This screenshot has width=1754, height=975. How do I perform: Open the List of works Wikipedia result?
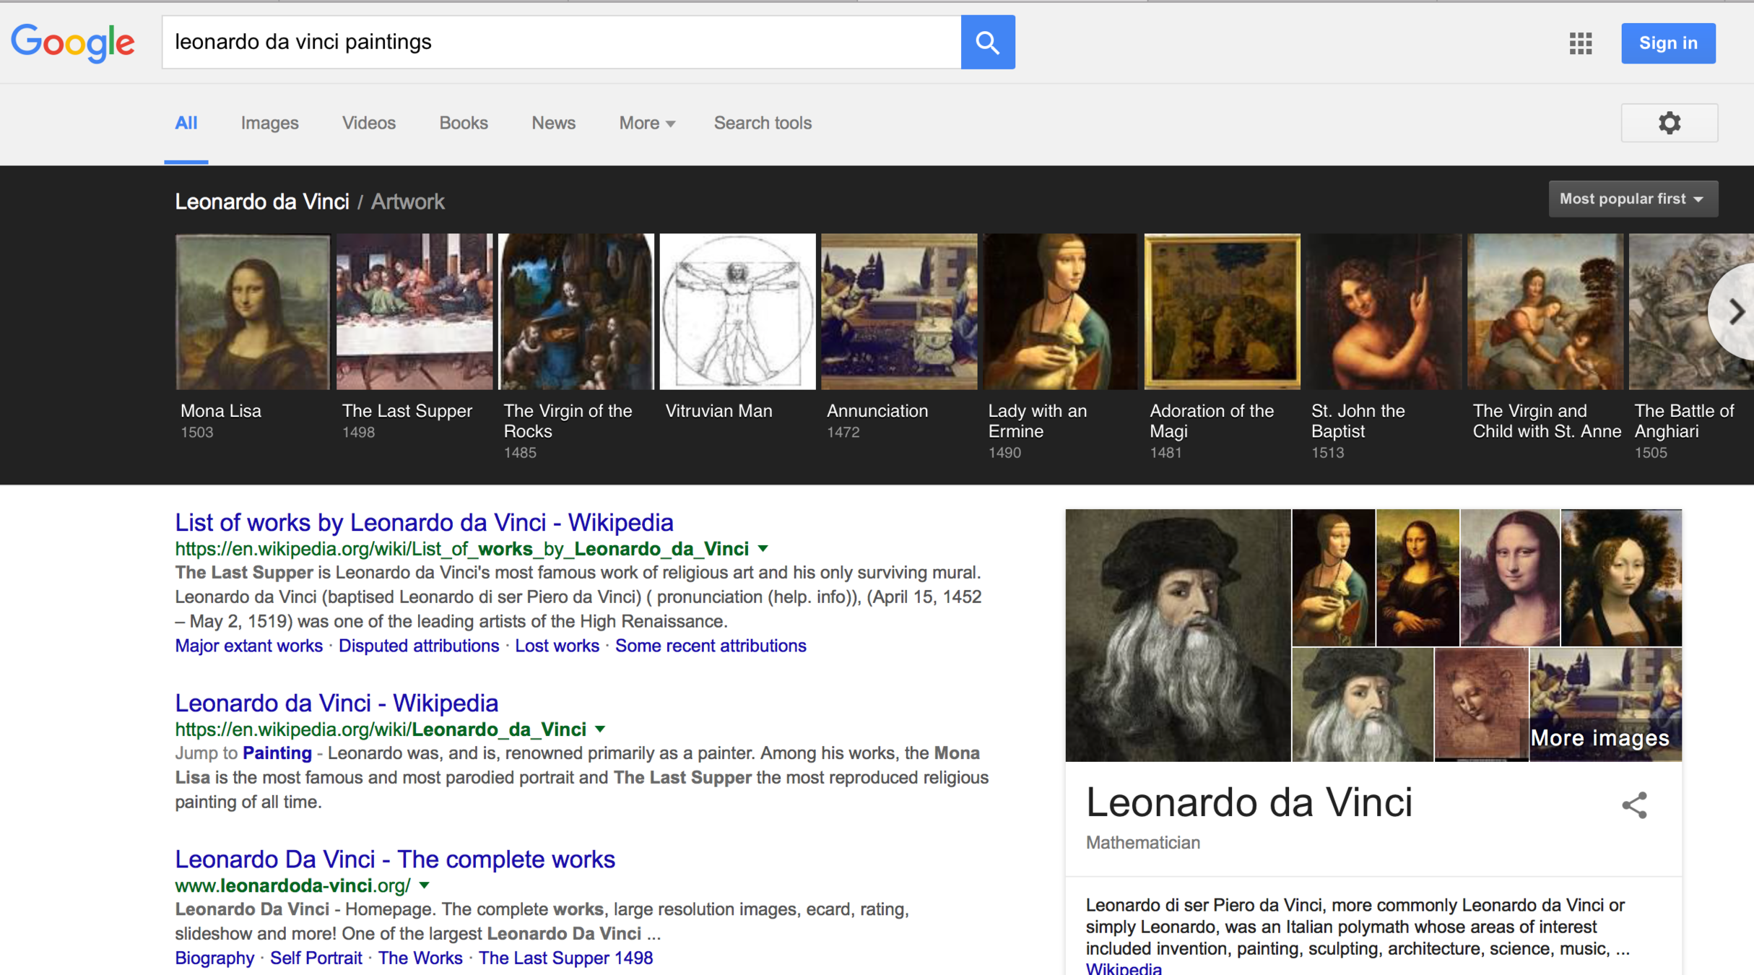(x=424, y=522)
